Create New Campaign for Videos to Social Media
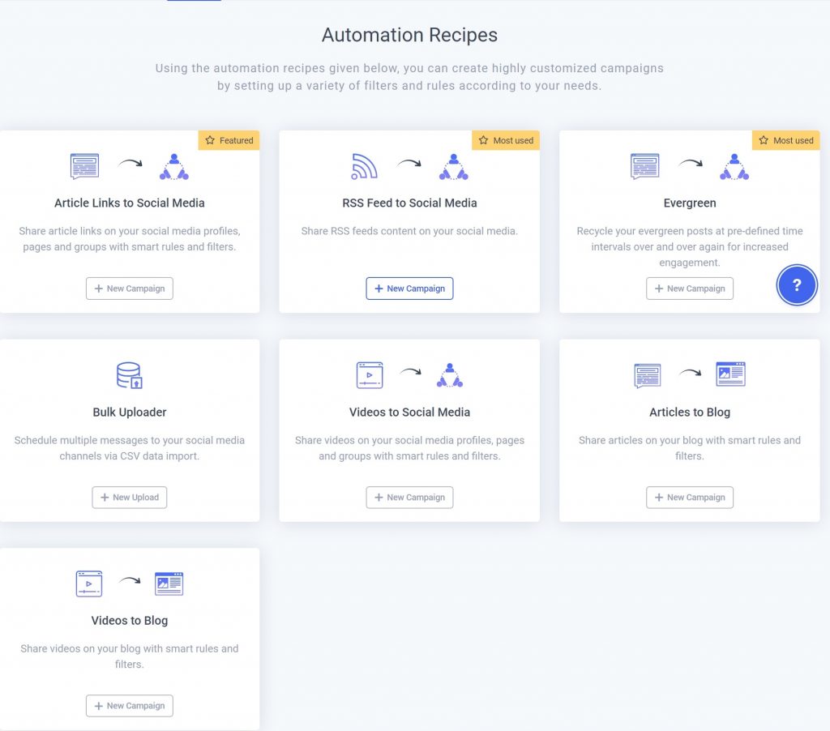This screenshot has width=830, height=731. (x=409, y=498)
